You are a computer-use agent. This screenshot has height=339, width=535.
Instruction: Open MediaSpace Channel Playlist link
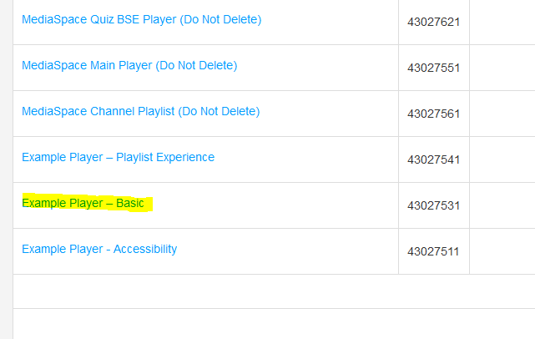click(x=140, y=112)
